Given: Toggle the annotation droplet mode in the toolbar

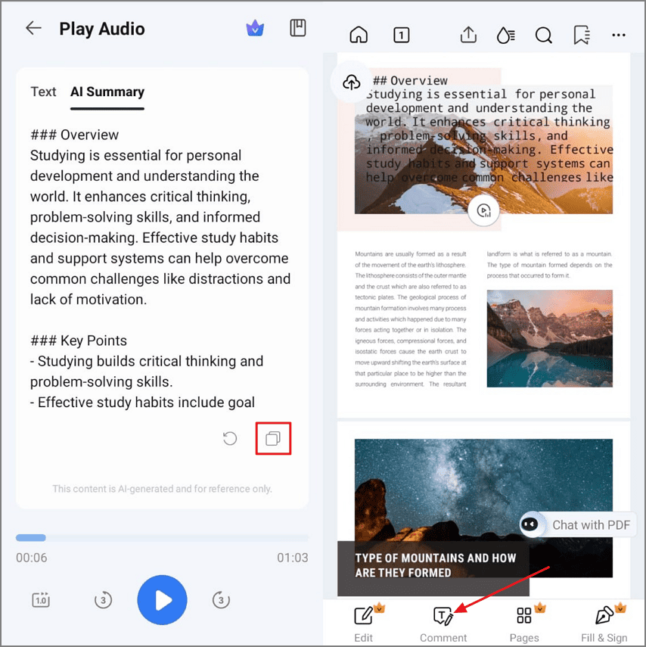Looking at the screenshot, I should pyautogui.click(x=505, y=35).
